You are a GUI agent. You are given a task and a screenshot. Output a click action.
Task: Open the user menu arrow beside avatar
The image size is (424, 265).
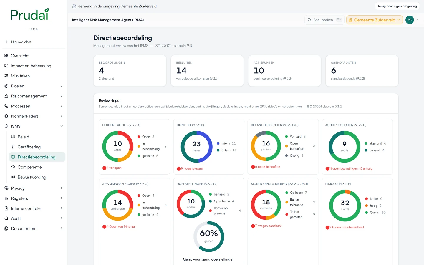coord(417,20)
